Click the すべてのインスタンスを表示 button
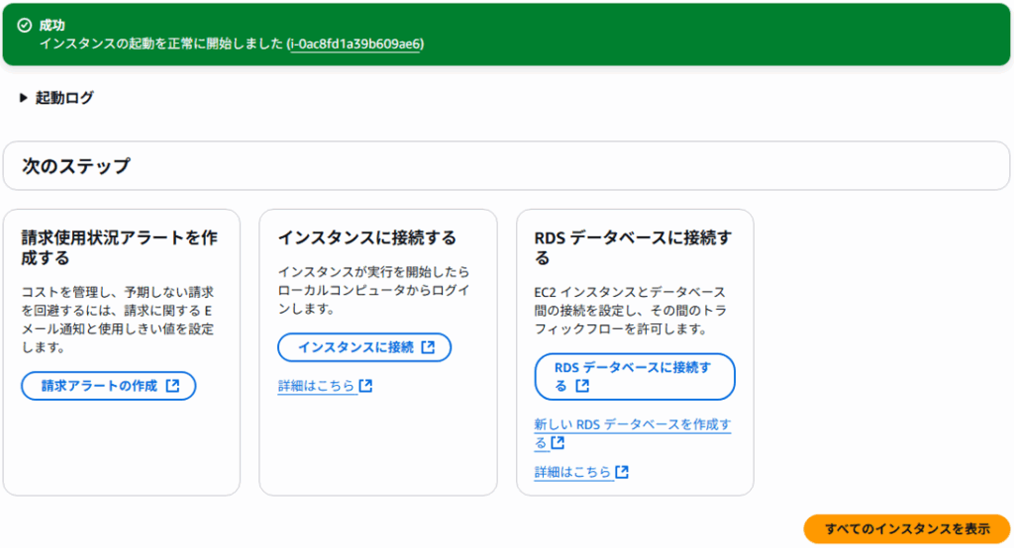1014x548 pixels. click(906, 529)
